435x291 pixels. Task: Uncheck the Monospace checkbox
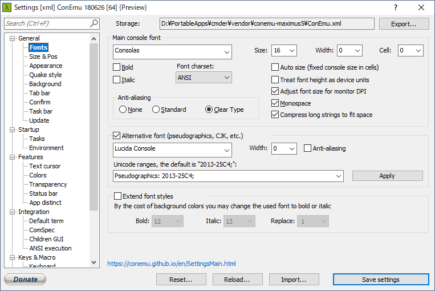[275, 103]
